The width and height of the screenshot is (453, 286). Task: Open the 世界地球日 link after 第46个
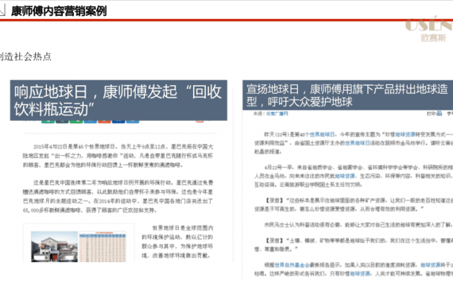322,134
